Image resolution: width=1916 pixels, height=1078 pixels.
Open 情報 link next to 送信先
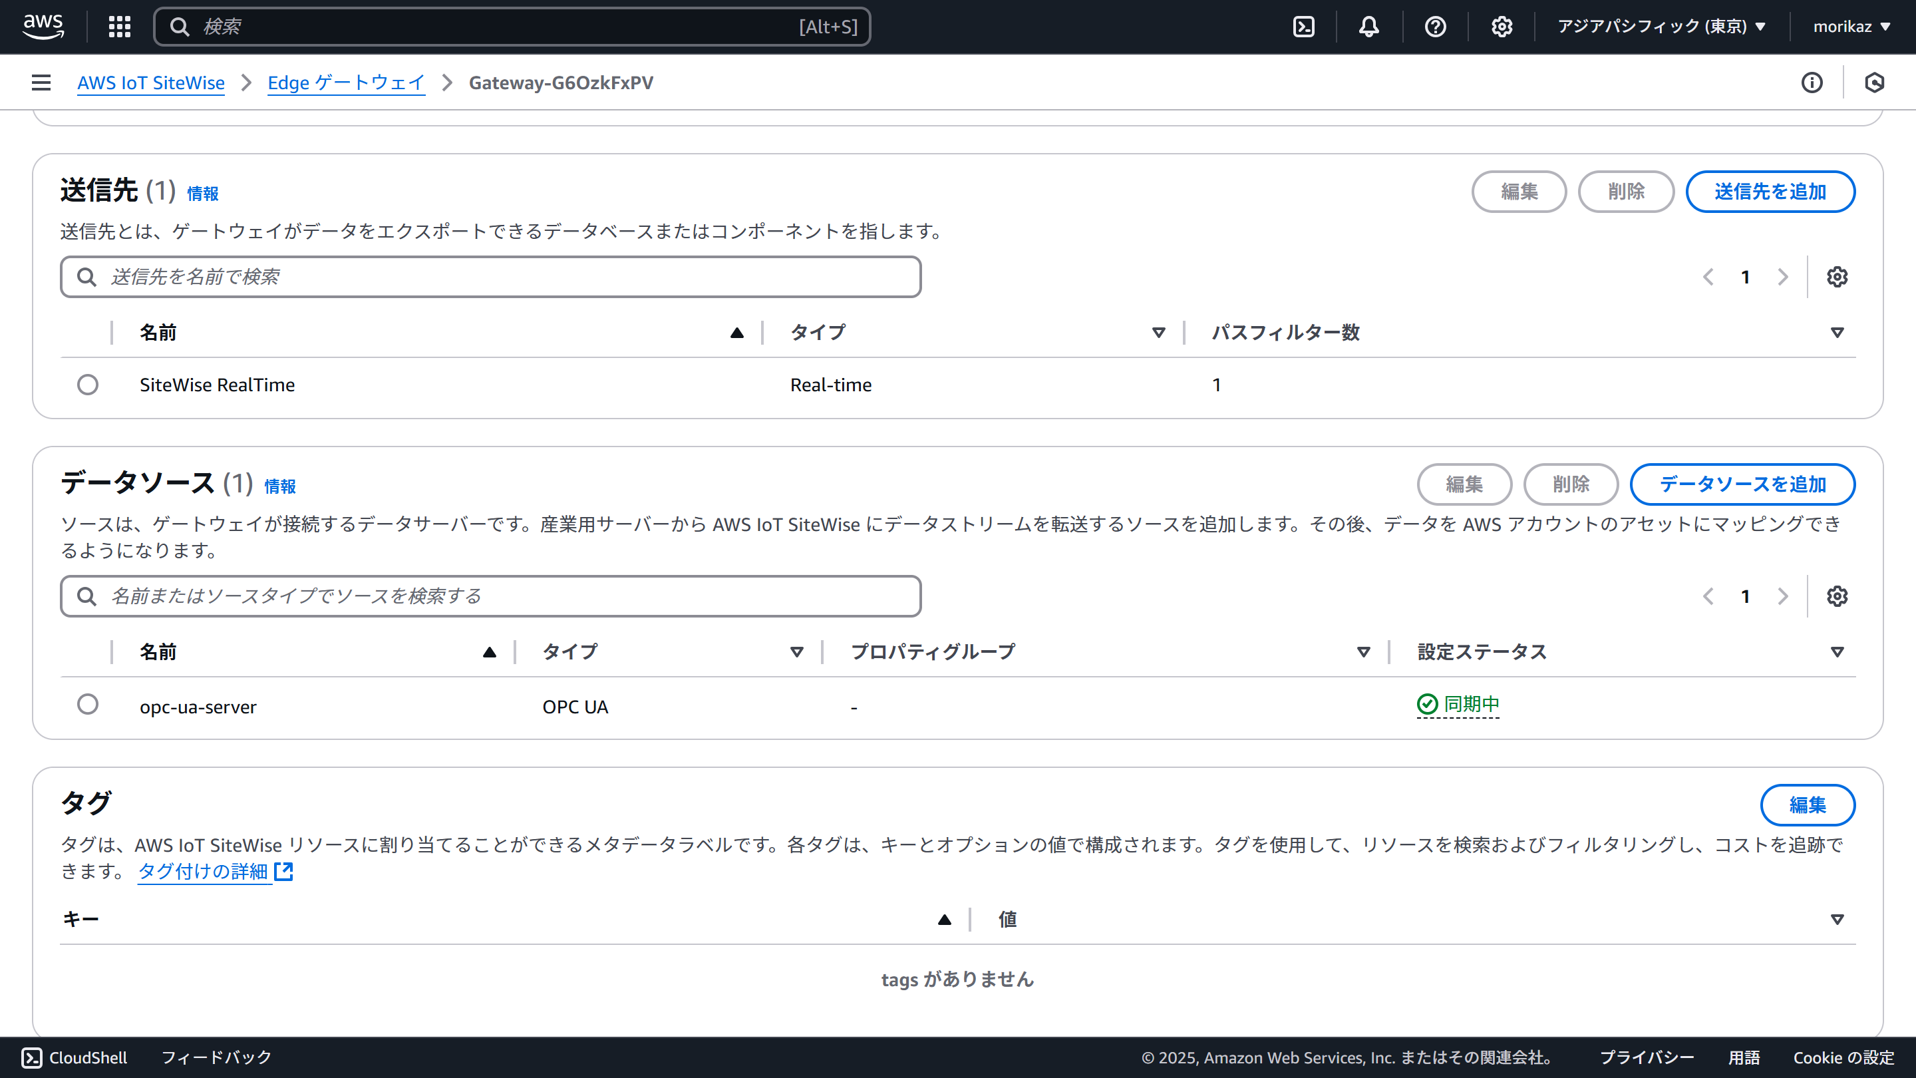(x=202, y=194)
